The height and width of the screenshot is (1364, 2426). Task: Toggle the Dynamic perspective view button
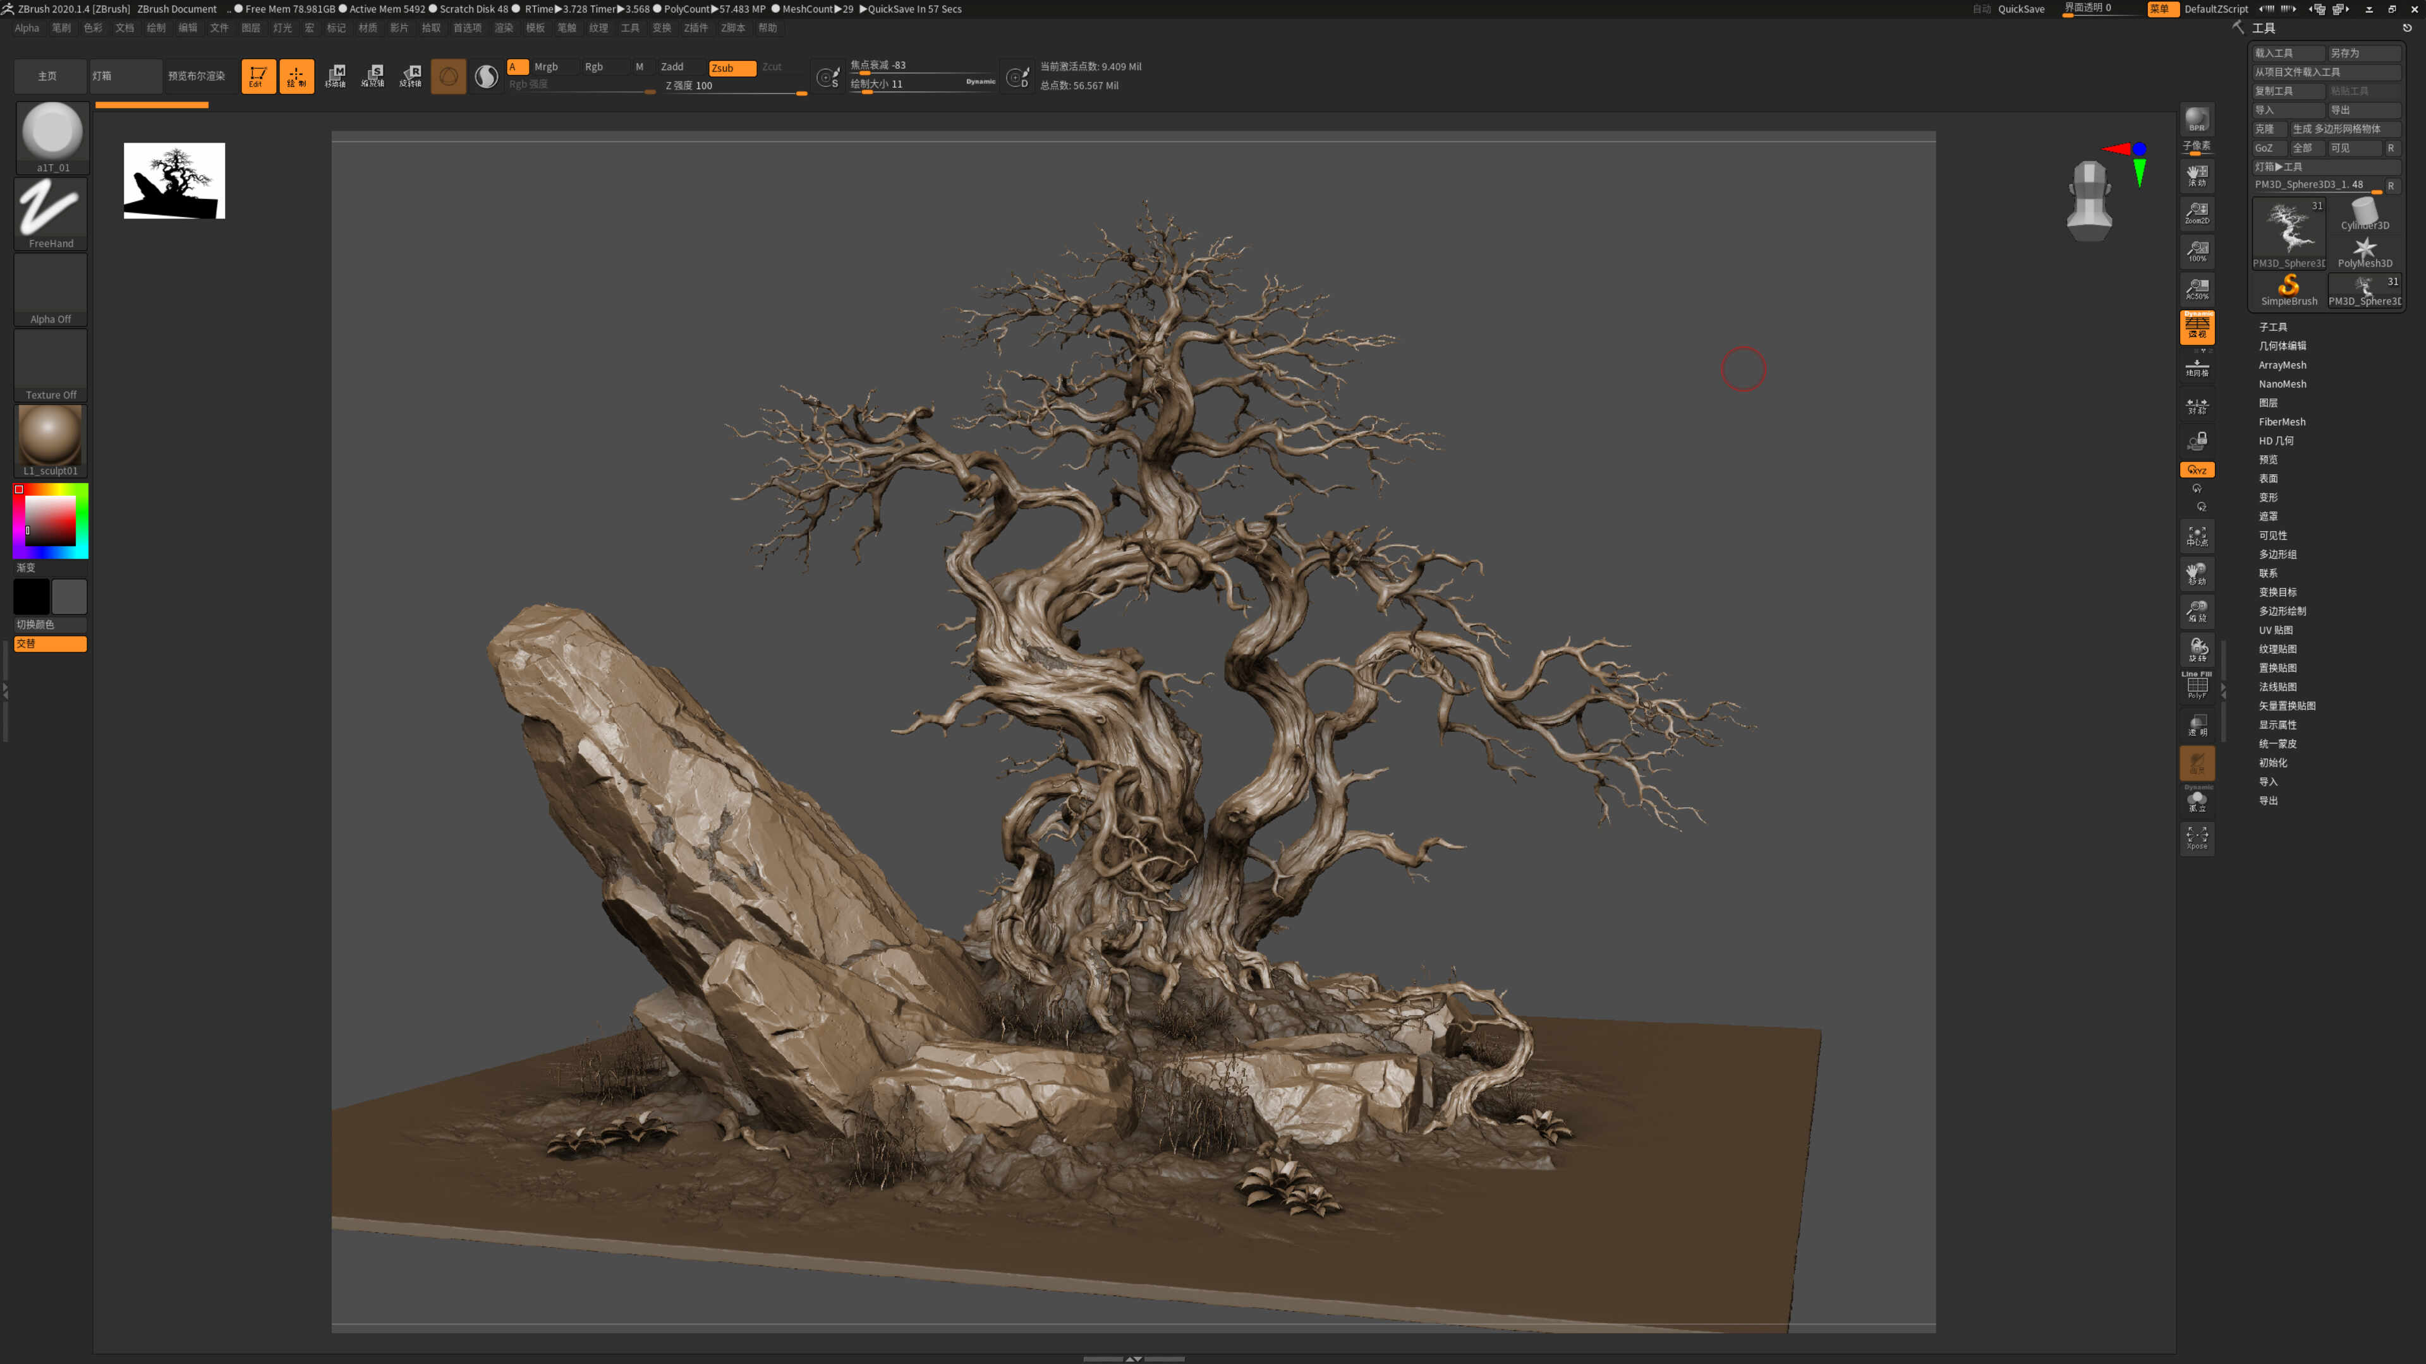tap(2196, 326)
